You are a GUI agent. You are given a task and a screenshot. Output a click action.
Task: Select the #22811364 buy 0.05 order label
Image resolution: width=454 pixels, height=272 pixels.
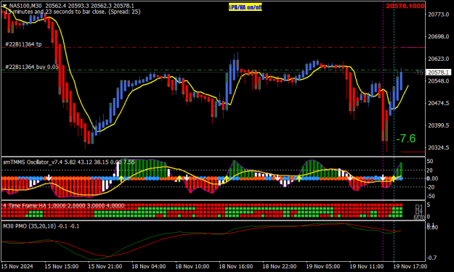point(32,67)
